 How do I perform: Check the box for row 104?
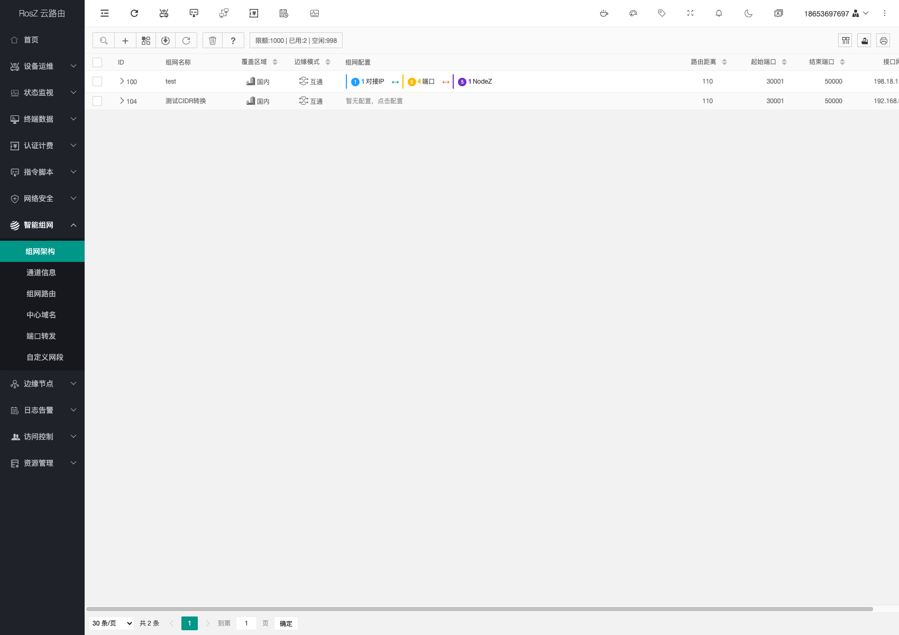click(x=97, y=101)
